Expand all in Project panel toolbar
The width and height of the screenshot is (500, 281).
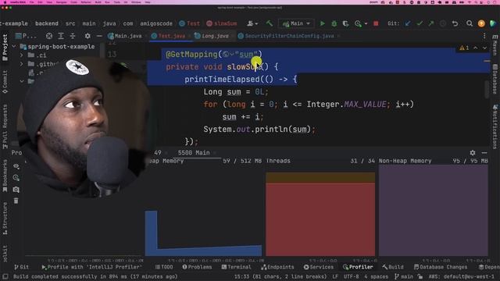click(61, 36)
